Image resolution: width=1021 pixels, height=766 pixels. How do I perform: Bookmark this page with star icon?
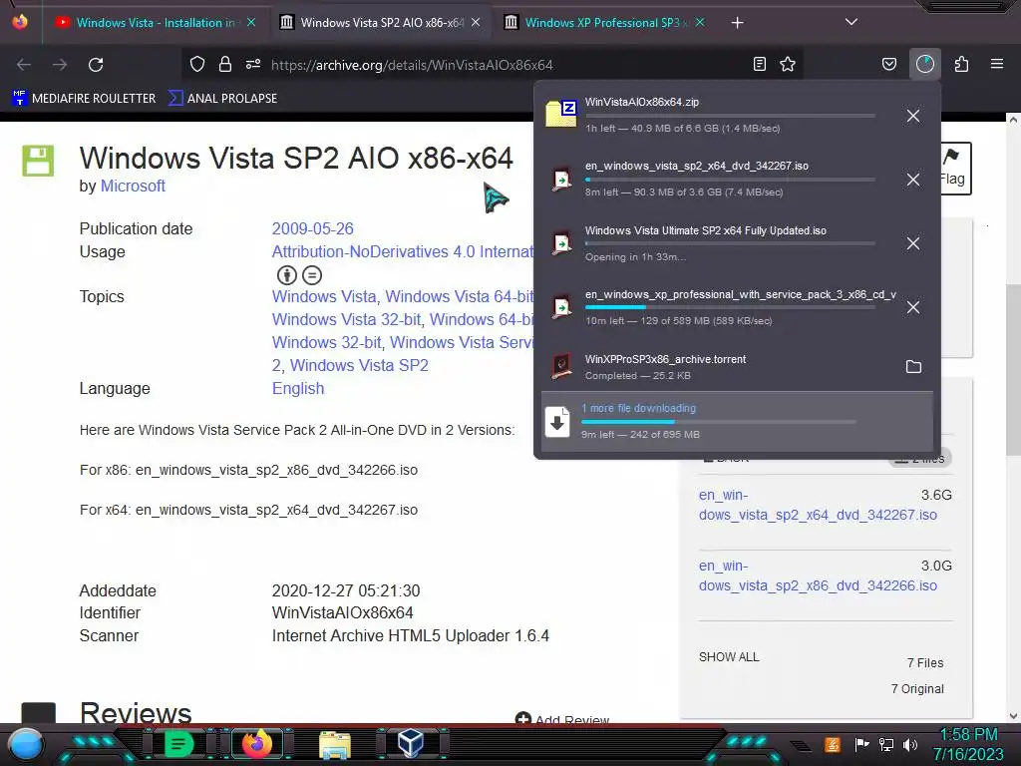coord(788,64)
